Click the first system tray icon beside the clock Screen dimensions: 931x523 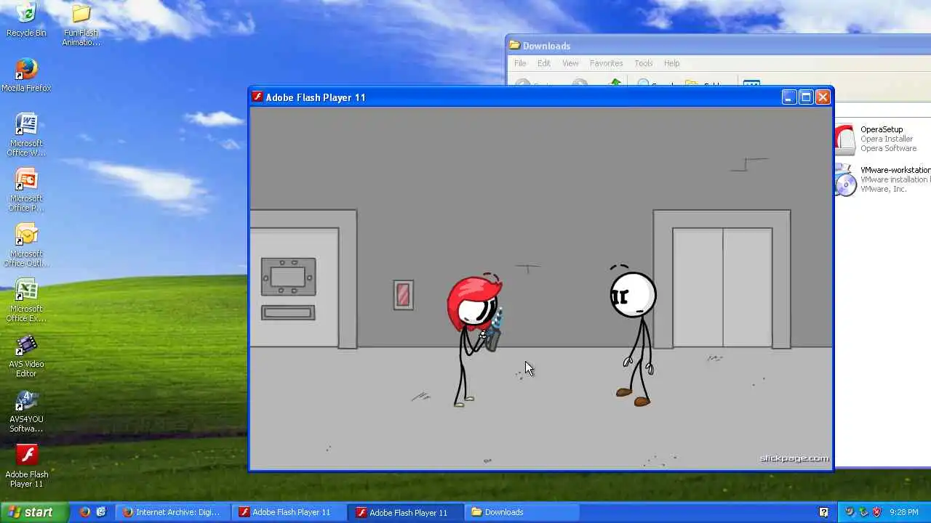850,512
